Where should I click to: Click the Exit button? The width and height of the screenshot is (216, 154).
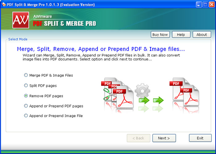[200, 138]
